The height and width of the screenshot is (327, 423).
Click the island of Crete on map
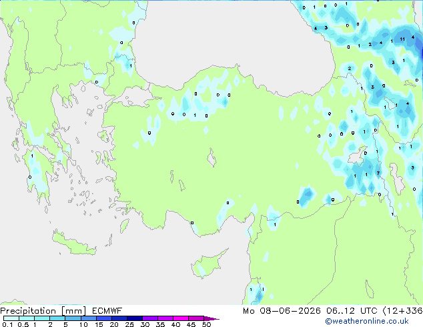[x=73, y=244]
